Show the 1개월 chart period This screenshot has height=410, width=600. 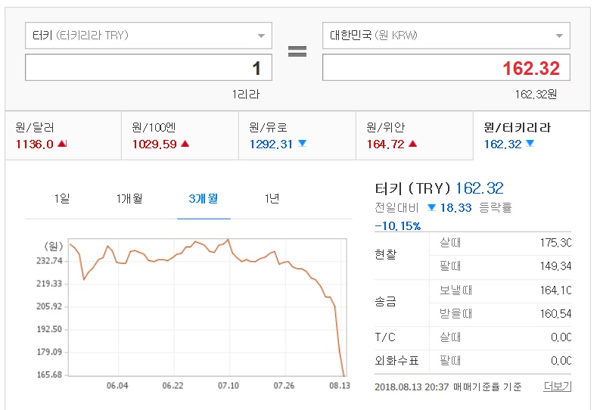click(129, 198)
